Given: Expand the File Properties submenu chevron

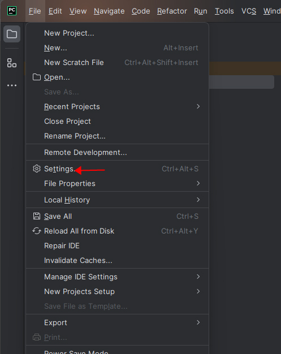Looking at the screenshot, I should tap(198, 183).
